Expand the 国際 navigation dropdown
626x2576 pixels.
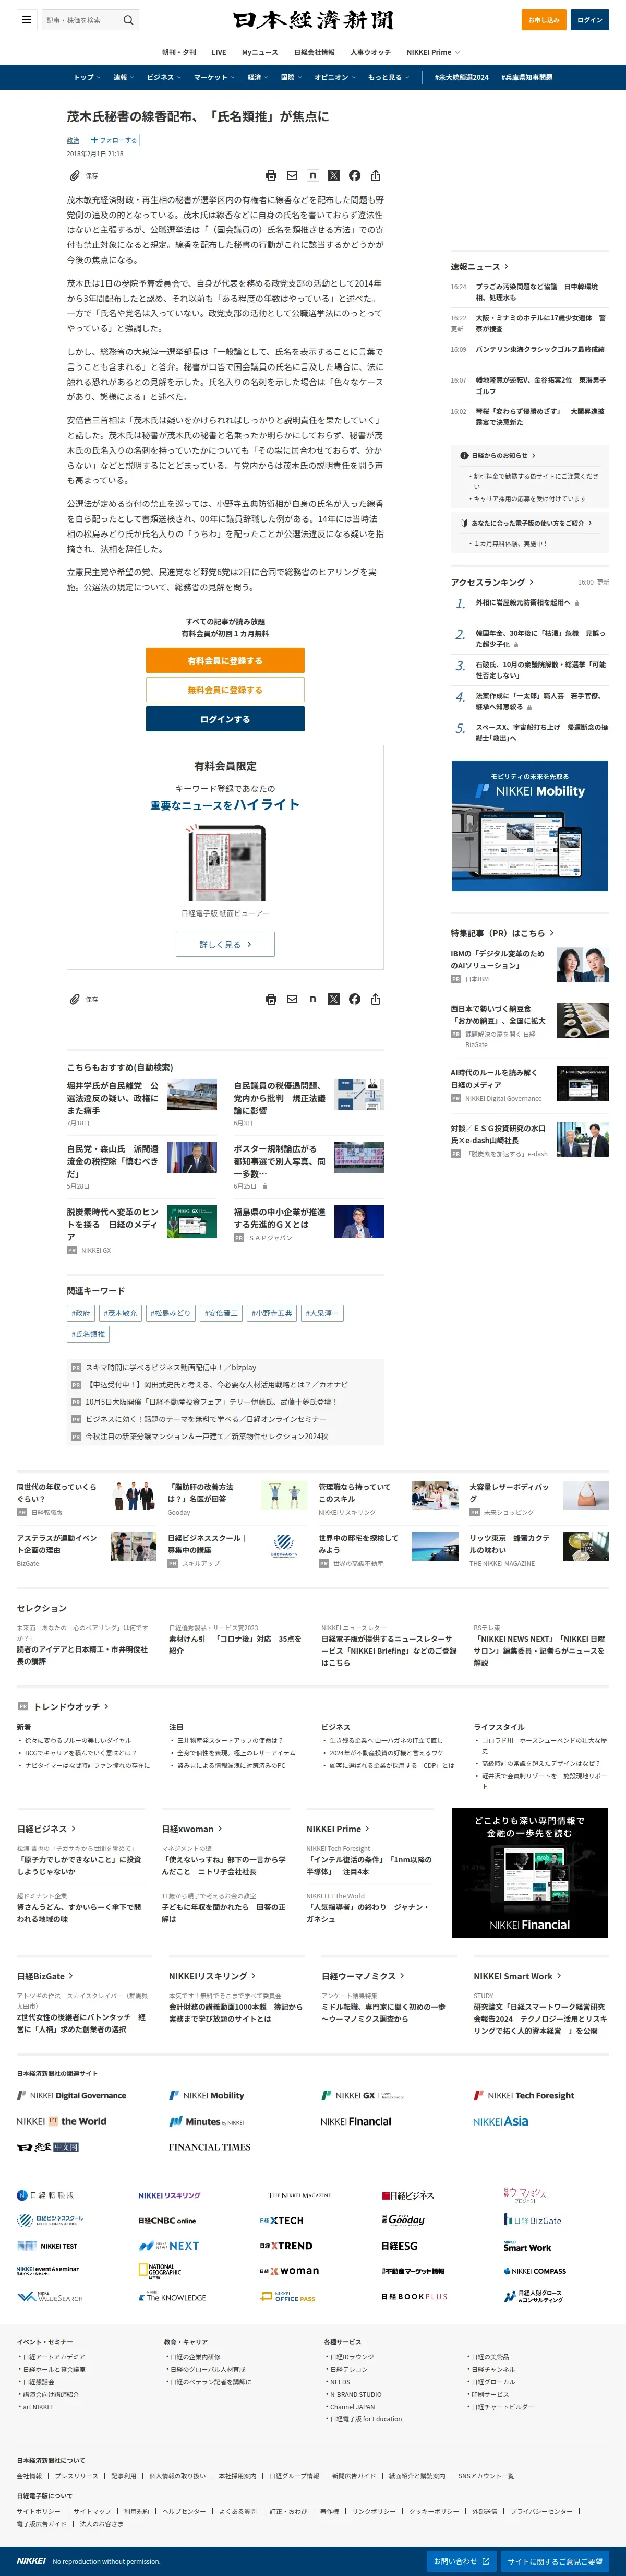point(291,77)
